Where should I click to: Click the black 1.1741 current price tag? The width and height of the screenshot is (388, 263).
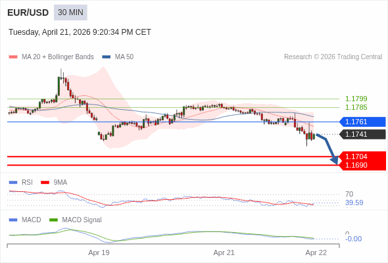[362, 134]
